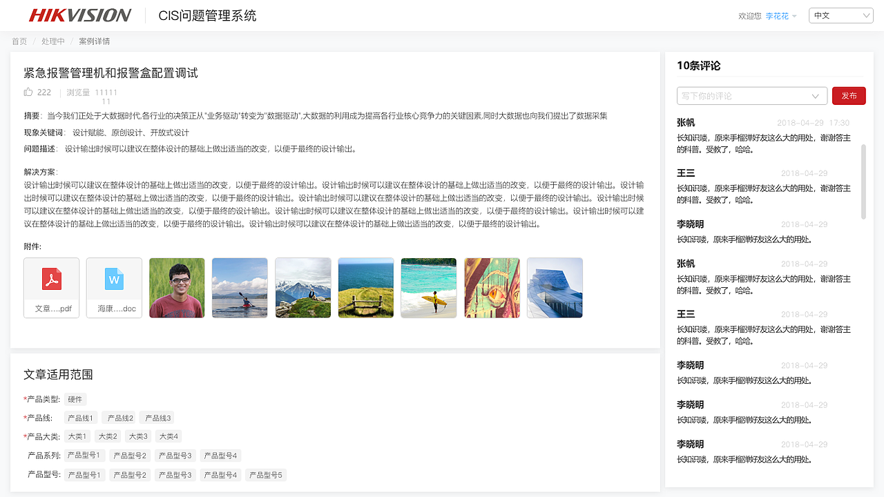Open the 海康....doc Word attachment icon
Image resolution: width=884 pixels, height=497 pixels.
(x=113, y=287)
